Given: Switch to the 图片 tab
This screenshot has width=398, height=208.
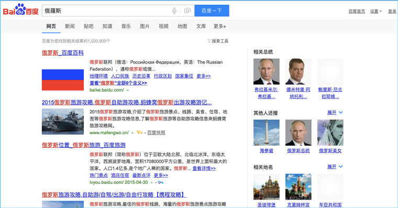Looking at the screenshot, I should coord(145,26).
